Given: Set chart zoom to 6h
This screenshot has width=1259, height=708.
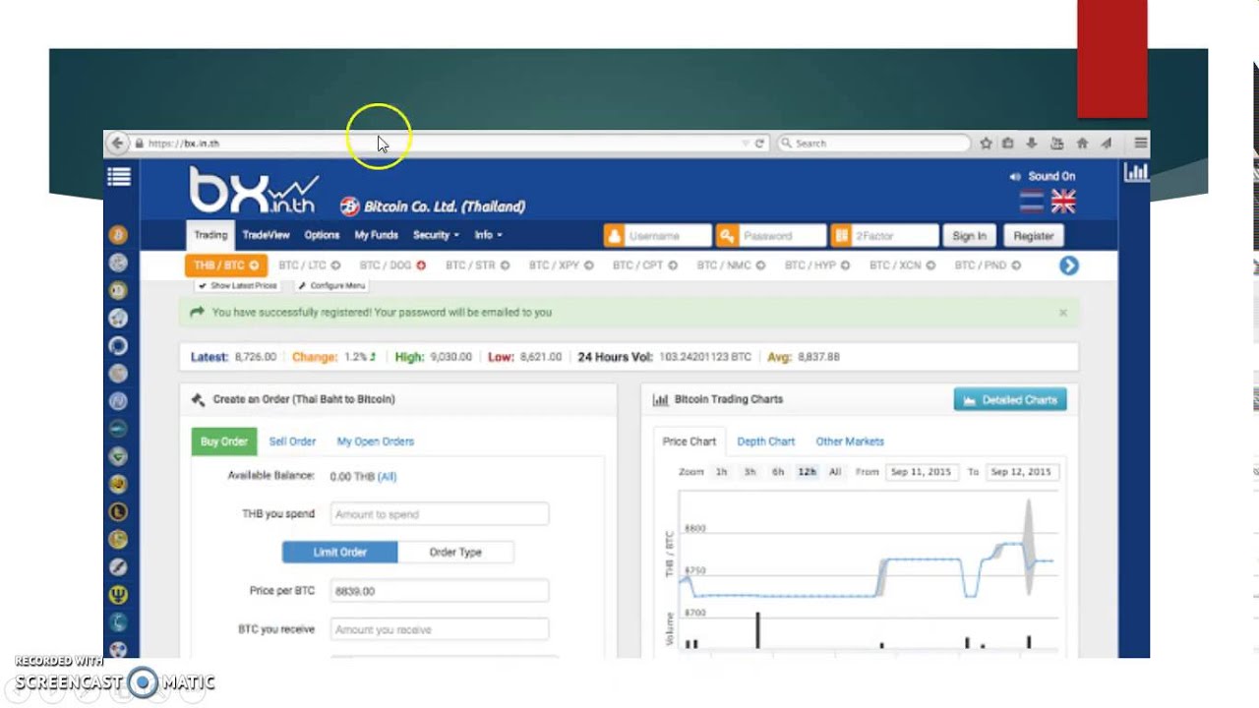Looking at the screenshot, I should coord(778,472).
